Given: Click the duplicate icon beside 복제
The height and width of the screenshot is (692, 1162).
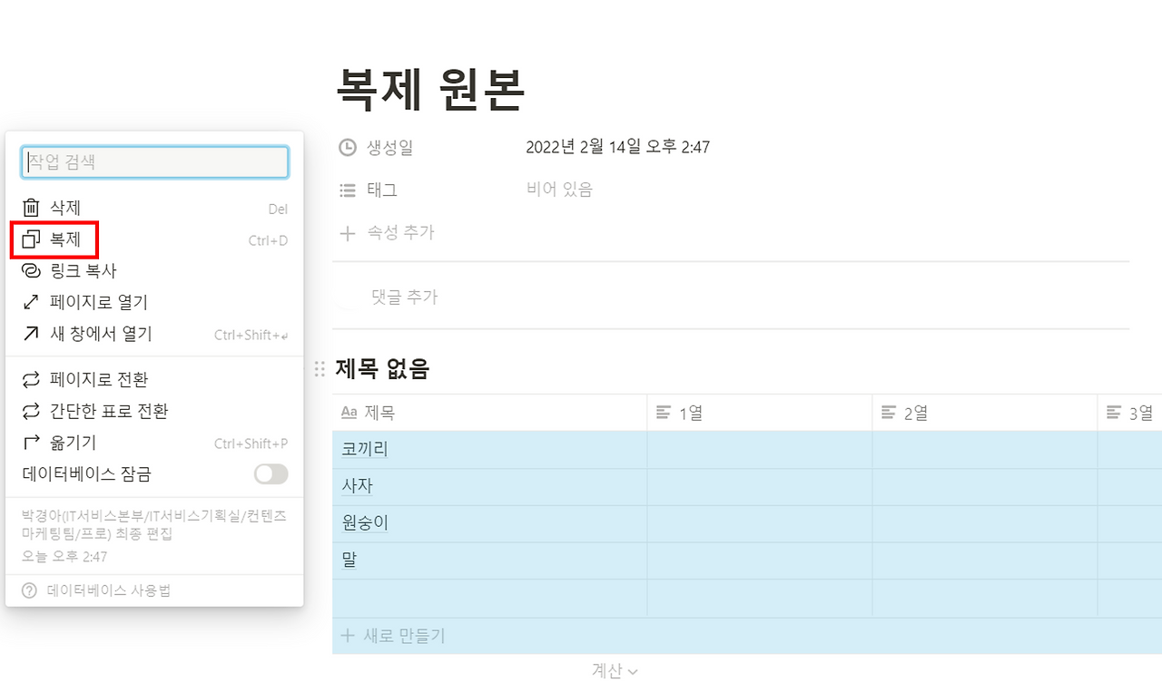Looking at the screenshot, I should tap(30, 239).
